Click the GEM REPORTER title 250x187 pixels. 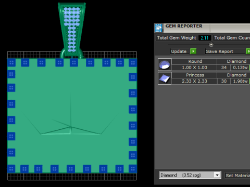(x=184, y=26)
